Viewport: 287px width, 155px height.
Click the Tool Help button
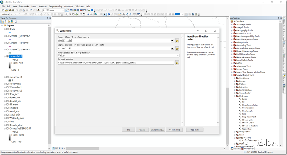pos(194,130)
